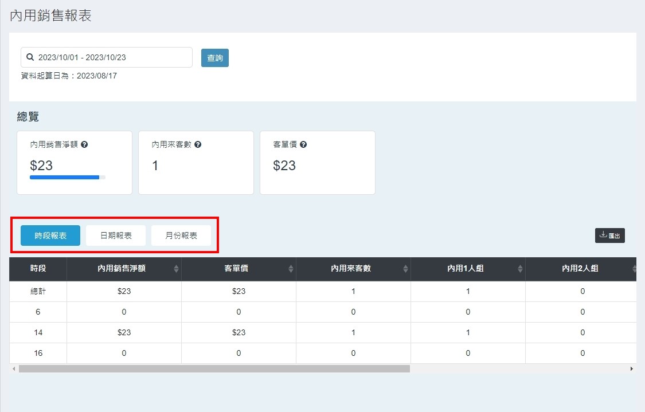Click the 時段 column header
This screenshot has width=645, height=412.
click(x=38, y=269)
